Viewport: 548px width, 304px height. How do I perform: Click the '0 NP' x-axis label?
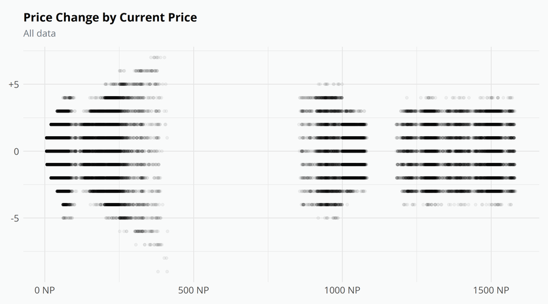(x=44, y=290)
